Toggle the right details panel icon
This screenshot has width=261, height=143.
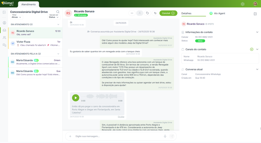pyautogui.click(x=255, y=14)
